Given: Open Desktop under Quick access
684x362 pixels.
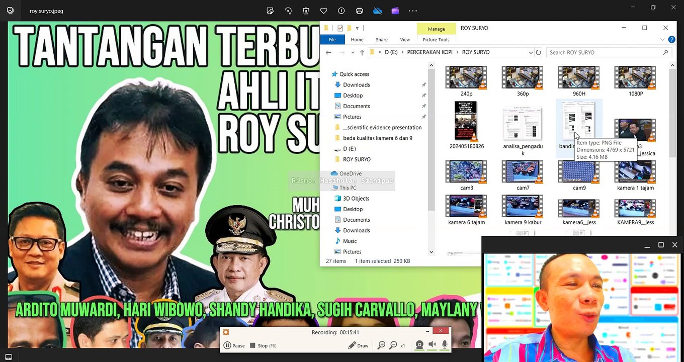Looking at the screenshot, I should 353,96.
